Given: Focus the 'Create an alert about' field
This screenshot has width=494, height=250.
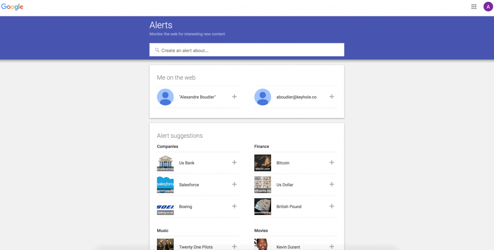Looking at the screenshot, I should (247, 50).
